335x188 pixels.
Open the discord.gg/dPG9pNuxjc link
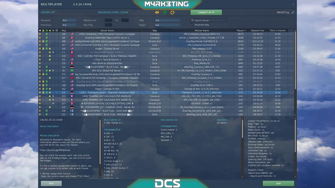[x=55, y=150]
